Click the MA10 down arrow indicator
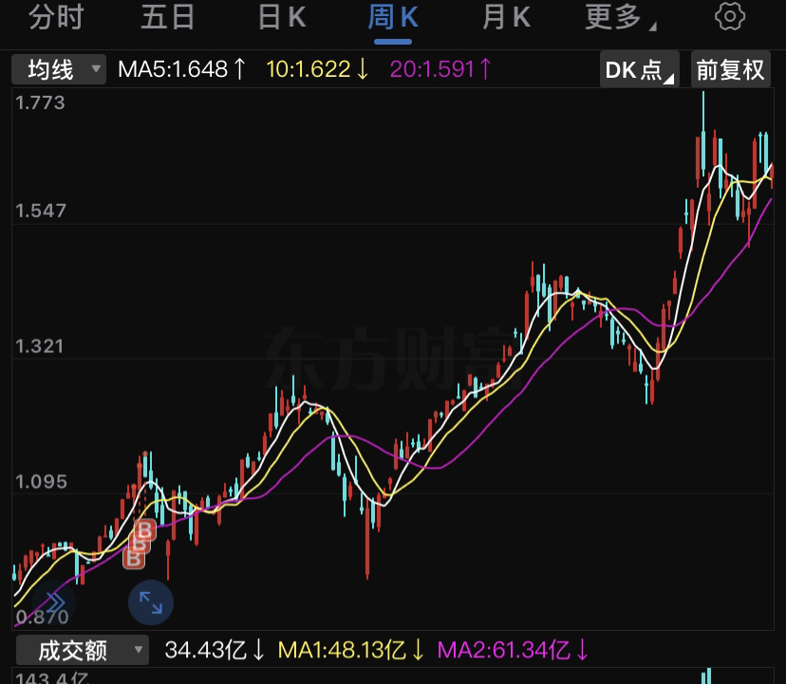The image size is (786, 684). click(x=363, y=69)
